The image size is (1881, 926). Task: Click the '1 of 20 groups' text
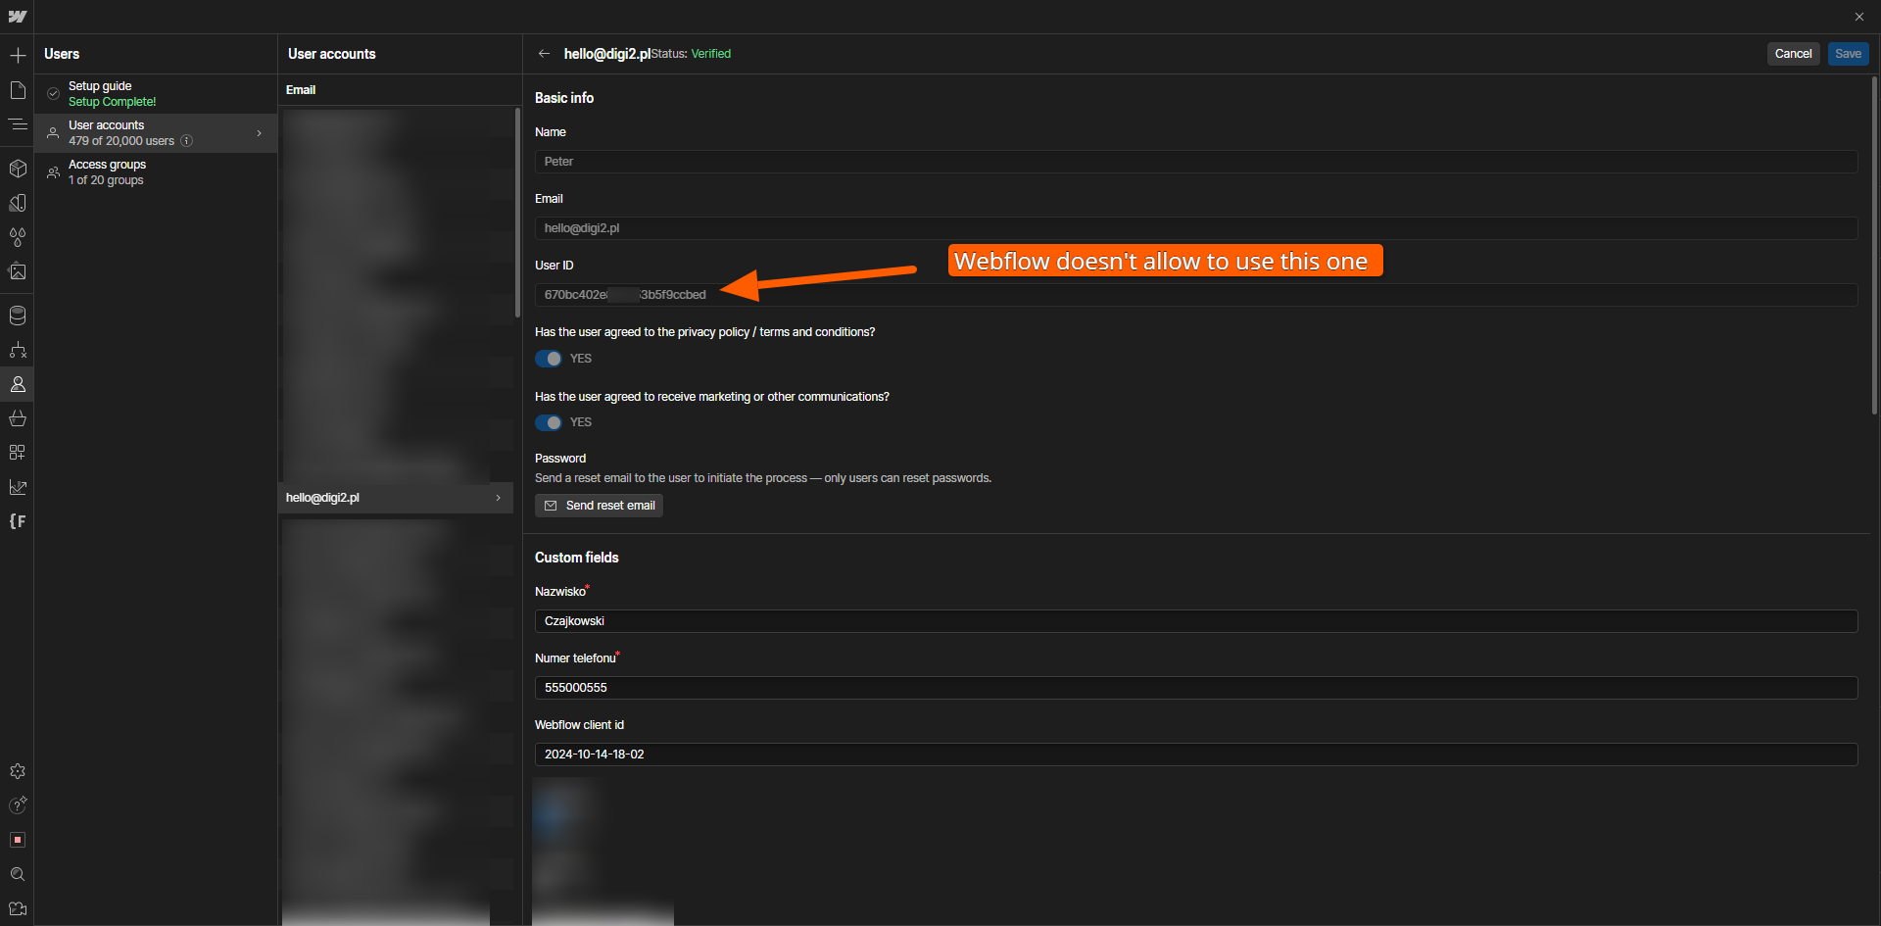pos(106,180)
